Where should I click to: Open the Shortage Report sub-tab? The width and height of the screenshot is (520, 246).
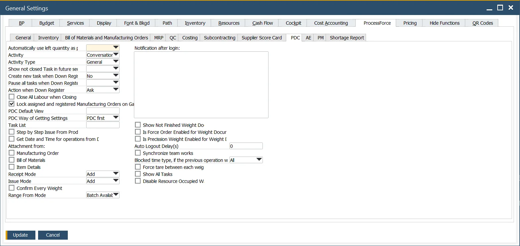tap(347, 38)
